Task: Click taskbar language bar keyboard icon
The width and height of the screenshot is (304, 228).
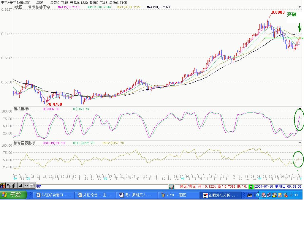Action: point(250,195)
